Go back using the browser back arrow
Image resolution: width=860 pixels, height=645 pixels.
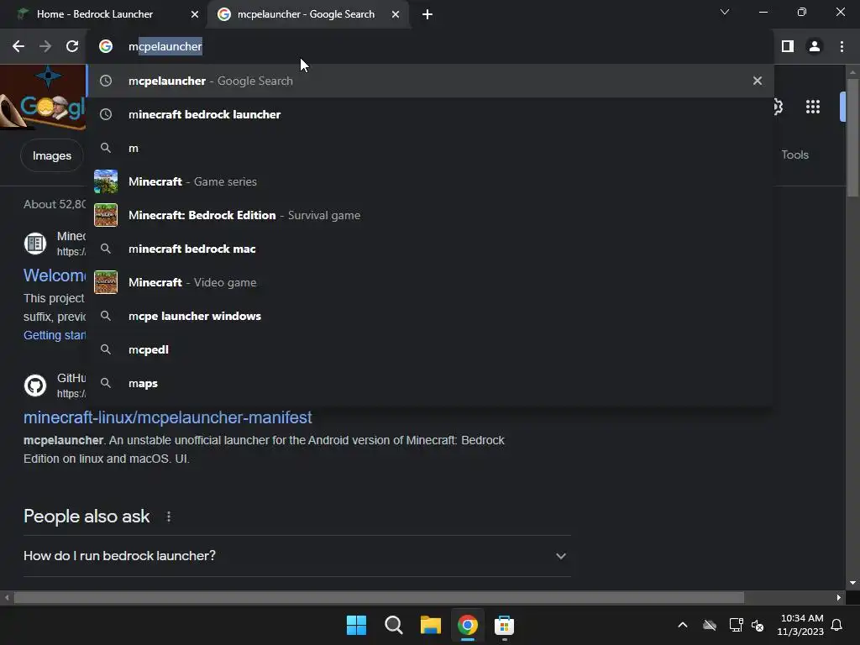click(18, 47)
